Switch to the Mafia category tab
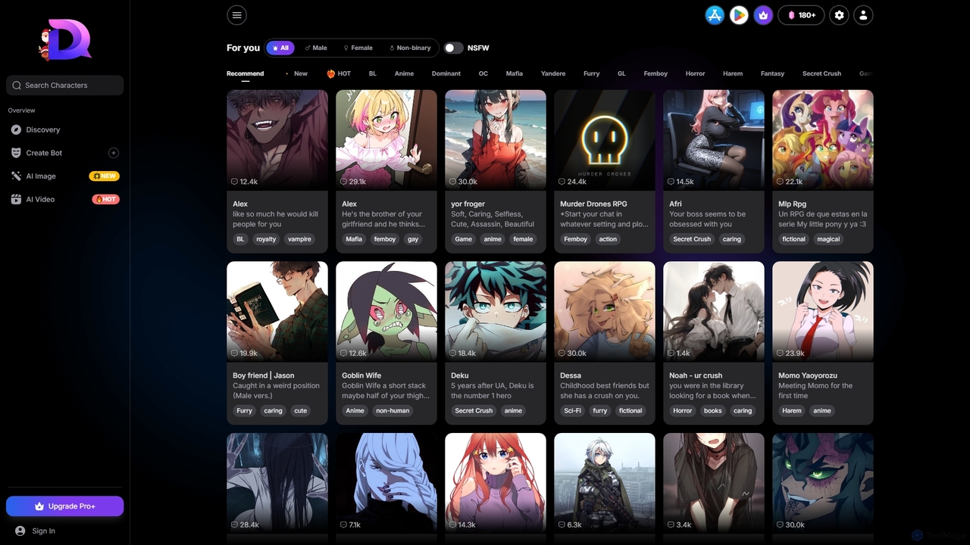This screenshot has height=545, width=970. tap(515, 73)
